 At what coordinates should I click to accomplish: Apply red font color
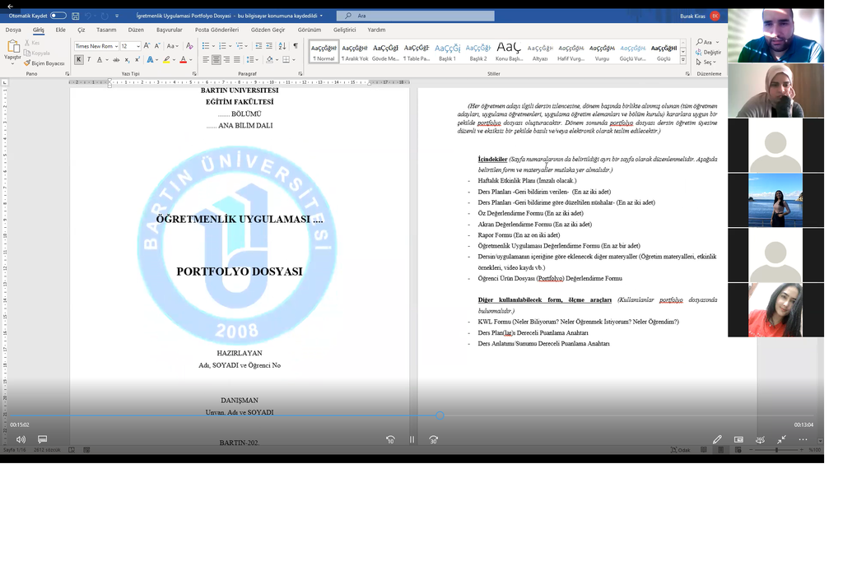coord(183,59)
